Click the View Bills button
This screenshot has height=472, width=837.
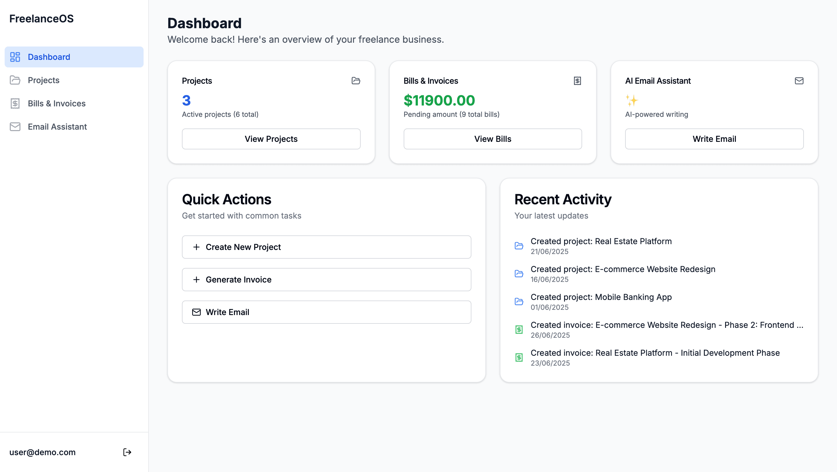pos(493,139)
